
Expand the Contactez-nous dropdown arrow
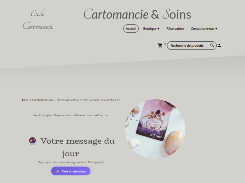click(216, 29)
